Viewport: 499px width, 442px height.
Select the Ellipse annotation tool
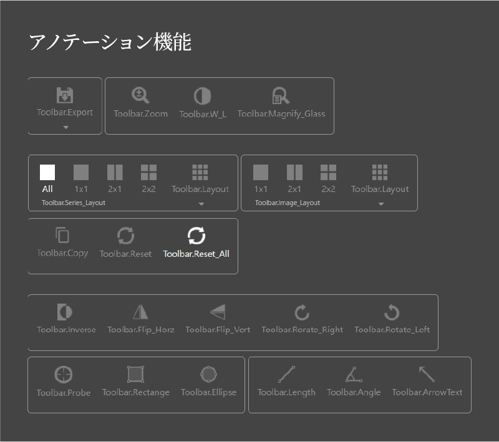pos(209,380)
